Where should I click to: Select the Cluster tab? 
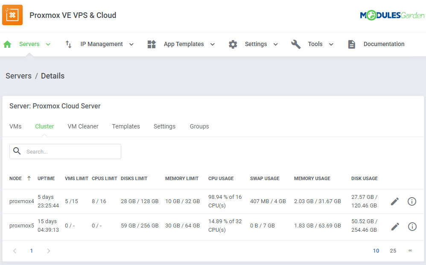[44, 126]
